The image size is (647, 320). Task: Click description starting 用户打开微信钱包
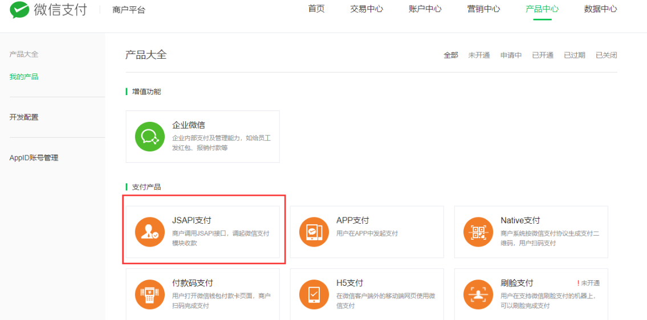click(x=221, y=301)
